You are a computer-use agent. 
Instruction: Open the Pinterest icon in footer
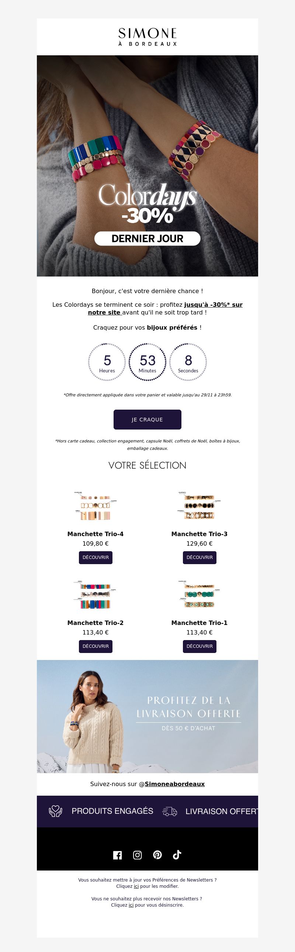pyautogui.click(x=157, y=855)
